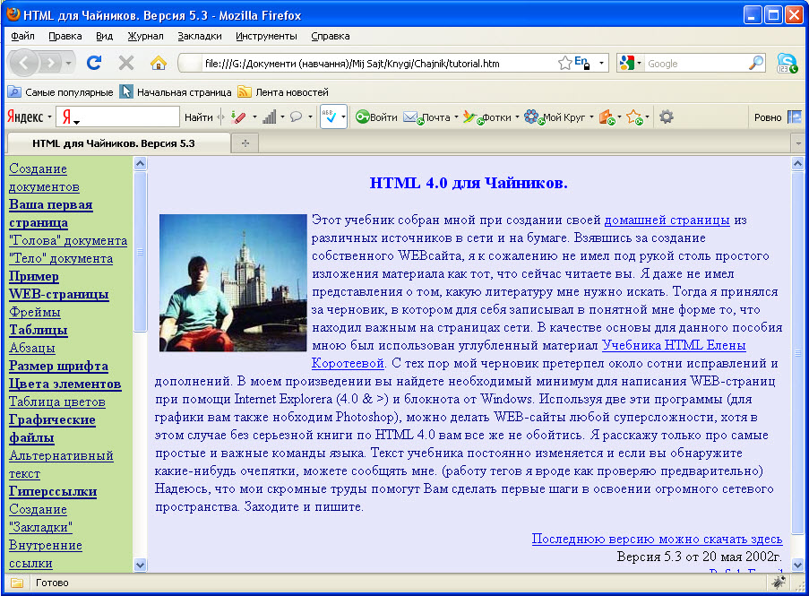Open the Закладки menu
Viewport: 809px width, 596px height.
click(200, 36)
